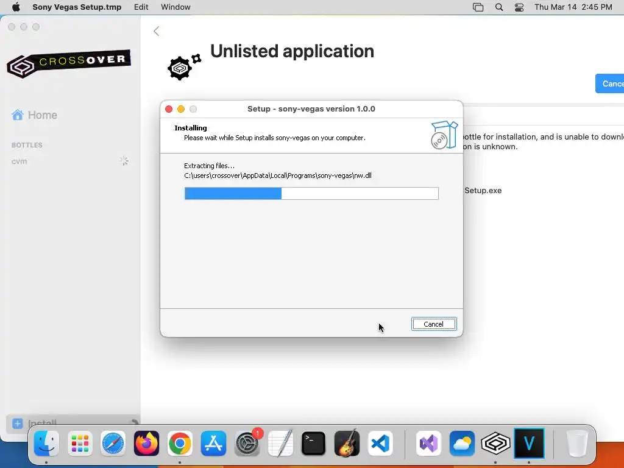Open Trash from the Dock
Screen dimensions: 624x468
(x=577, y=444)
